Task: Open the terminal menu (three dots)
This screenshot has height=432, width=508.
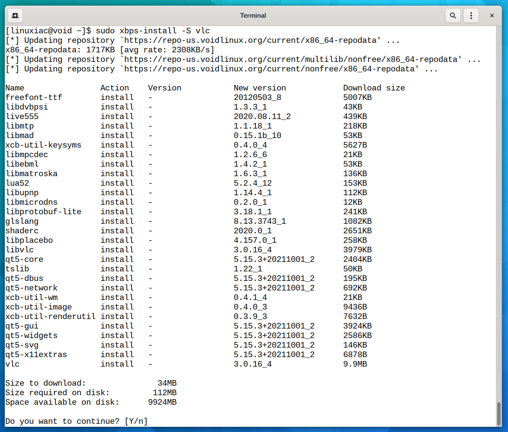Action: coord(471,16)
